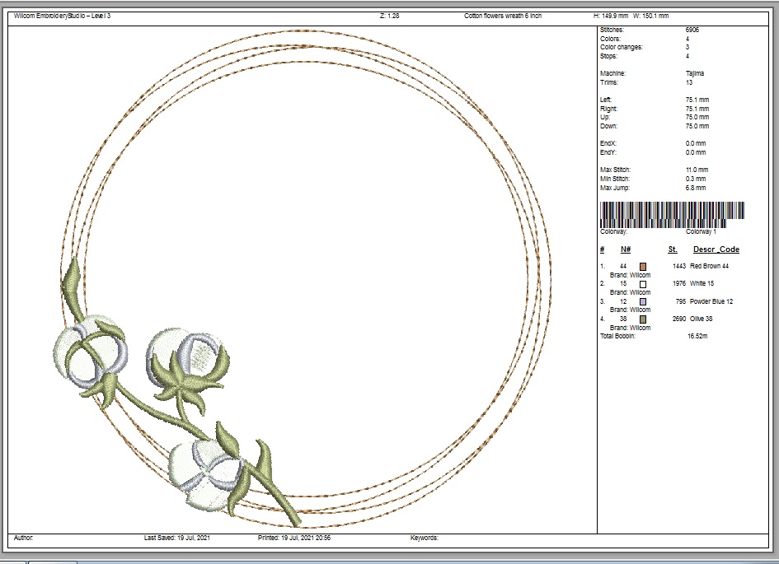
Task: Choose the Olive 38 thread swatch
Action: (643, 319)
